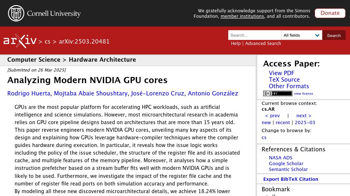Viewport: 350px width, 196px height.
Task: Open the All fields dropdown
Action: (302, 35)
